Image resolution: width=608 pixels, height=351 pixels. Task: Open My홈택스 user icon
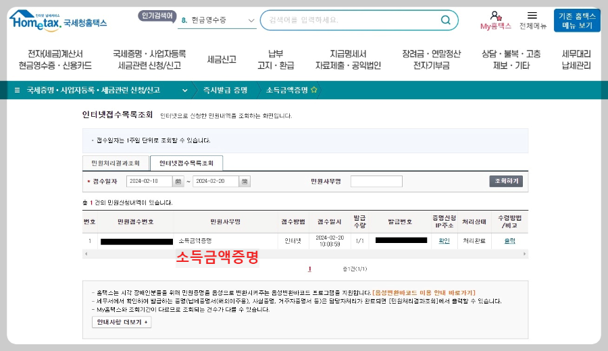tap(496, 16)
